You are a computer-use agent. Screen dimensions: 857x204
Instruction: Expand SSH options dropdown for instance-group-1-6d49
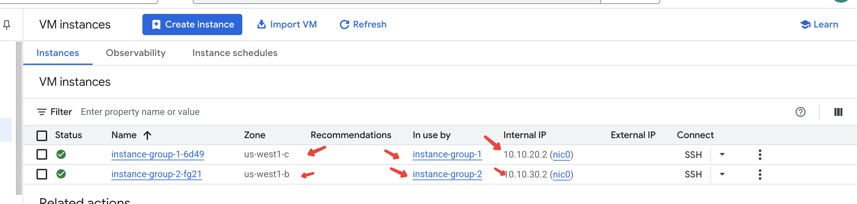click(722, 155)
